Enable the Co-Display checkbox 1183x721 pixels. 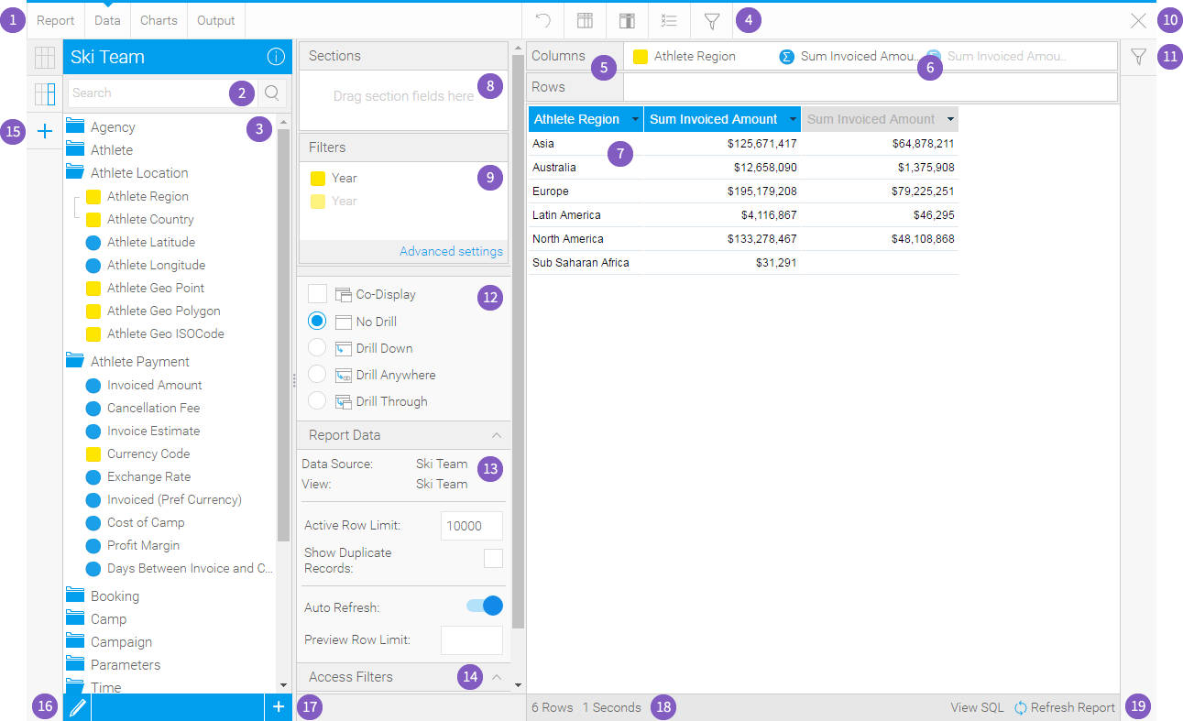click(318, 293)
